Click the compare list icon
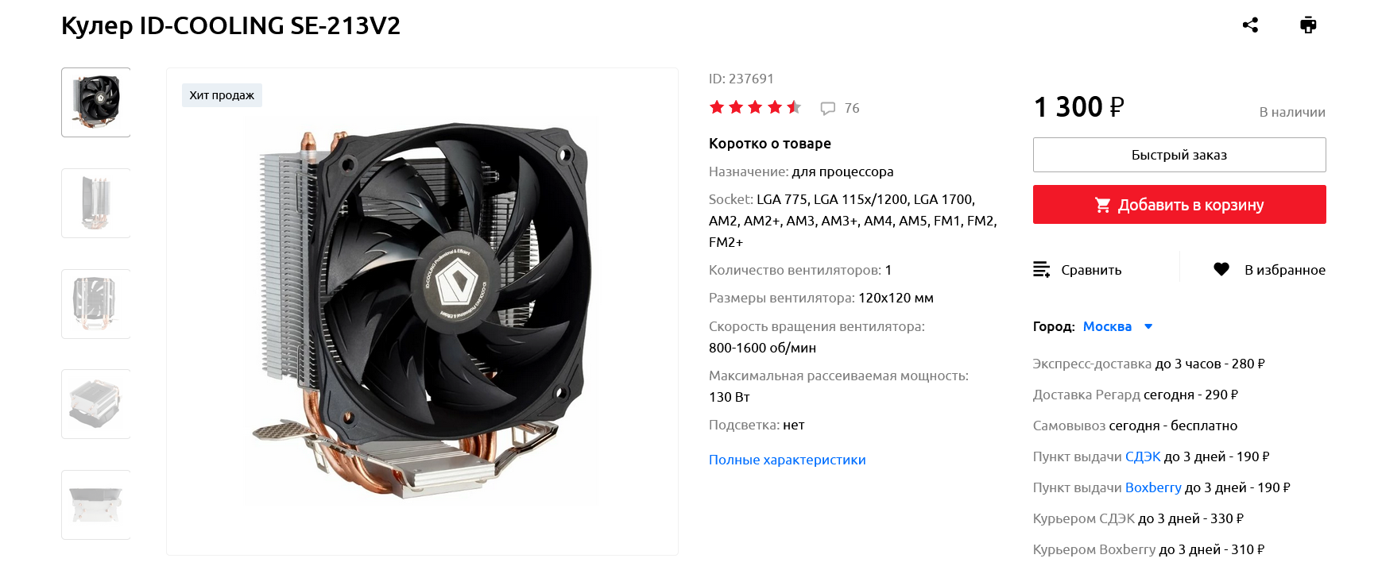1378x570 pixels. point(1041,269)
